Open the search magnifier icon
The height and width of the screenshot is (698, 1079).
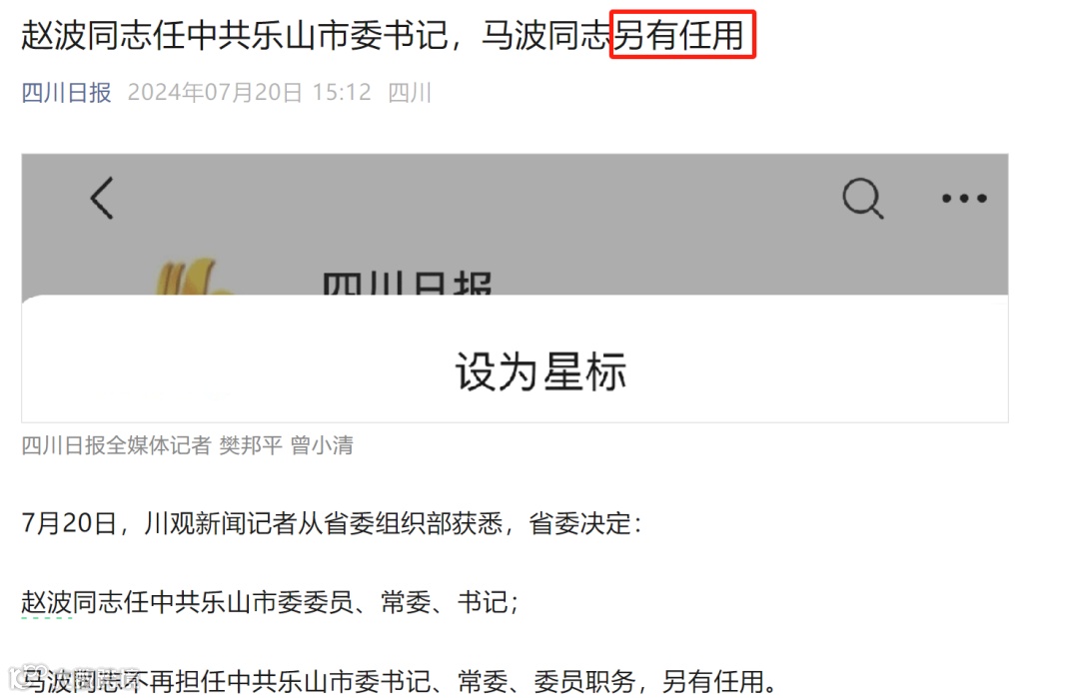(863, 198)
